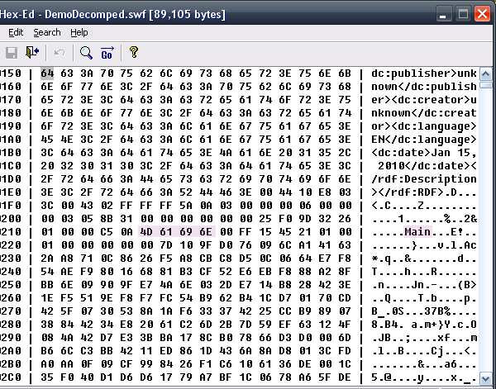The height and width of the screenshot is (389, 496).
Task: Click the scrollbar up arrow
Action: 488,73
